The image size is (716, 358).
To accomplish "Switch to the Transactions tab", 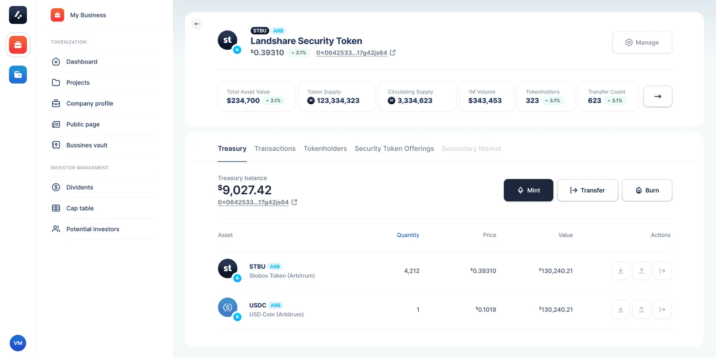I will coord(275,149).
